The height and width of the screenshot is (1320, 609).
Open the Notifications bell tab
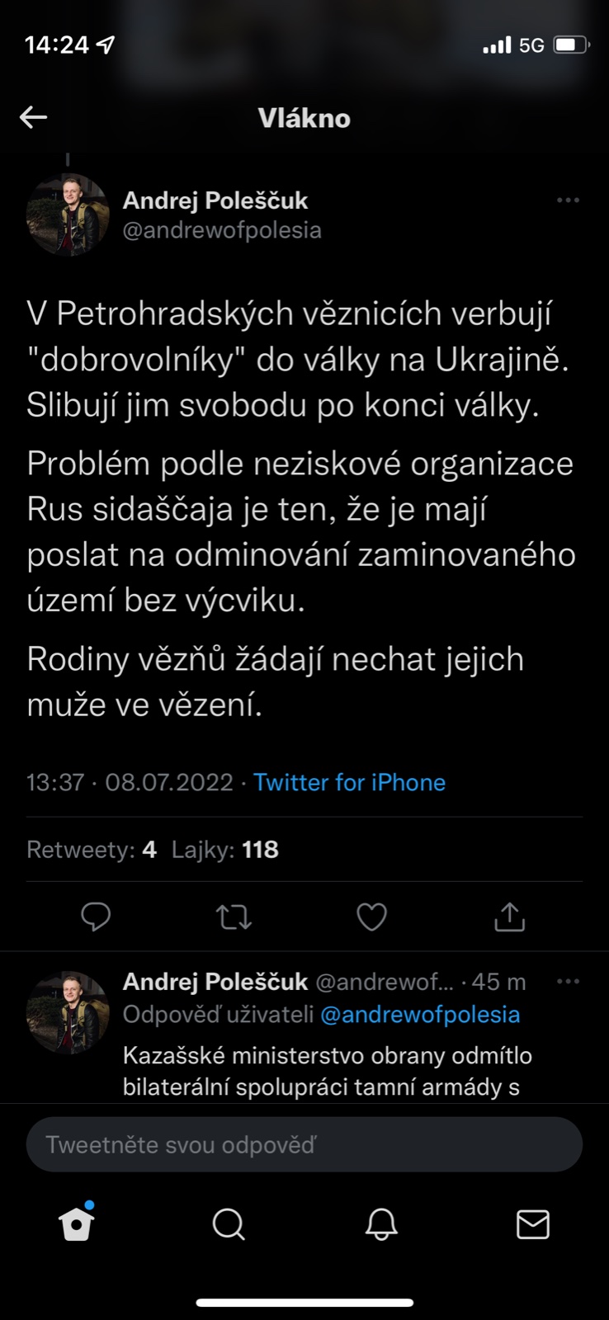coord(381,1224)
